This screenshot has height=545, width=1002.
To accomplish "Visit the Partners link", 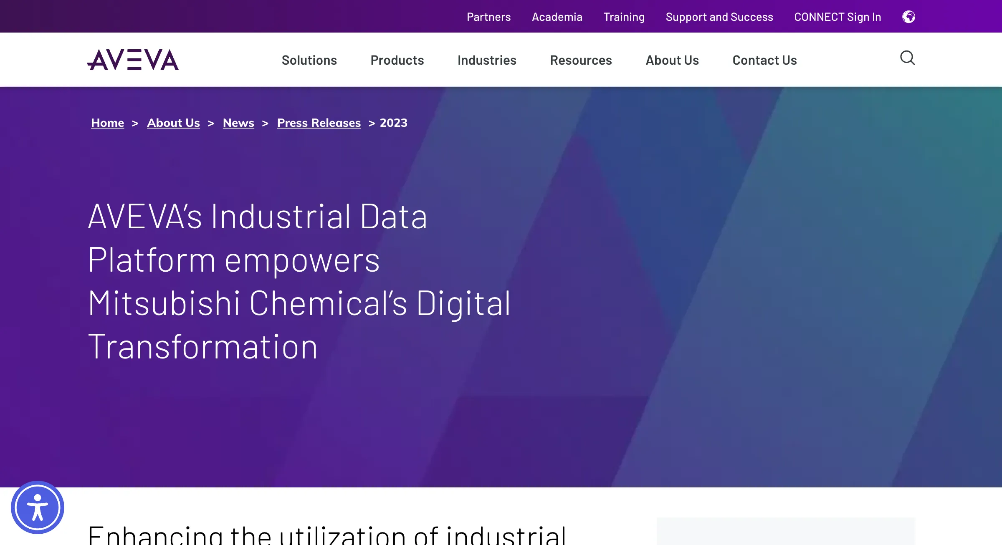I will (488, 17).
